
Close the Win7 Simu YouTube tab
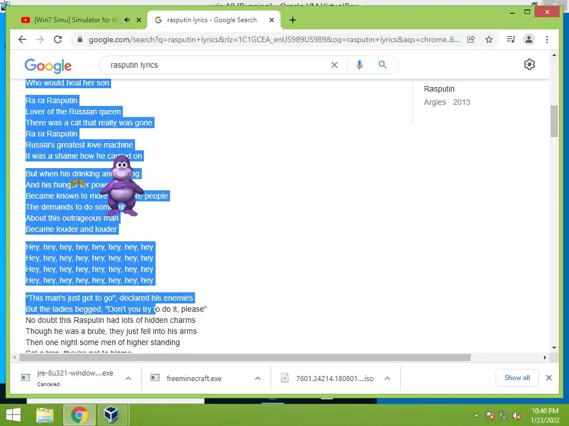[138, 20]
